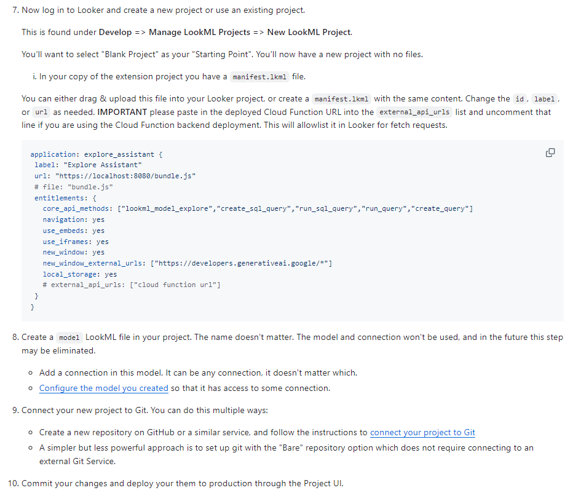The height and width of the screenshot is (493, 573).
Task: Follow the 'connect your project to Git' link
Action: [422, 432]
